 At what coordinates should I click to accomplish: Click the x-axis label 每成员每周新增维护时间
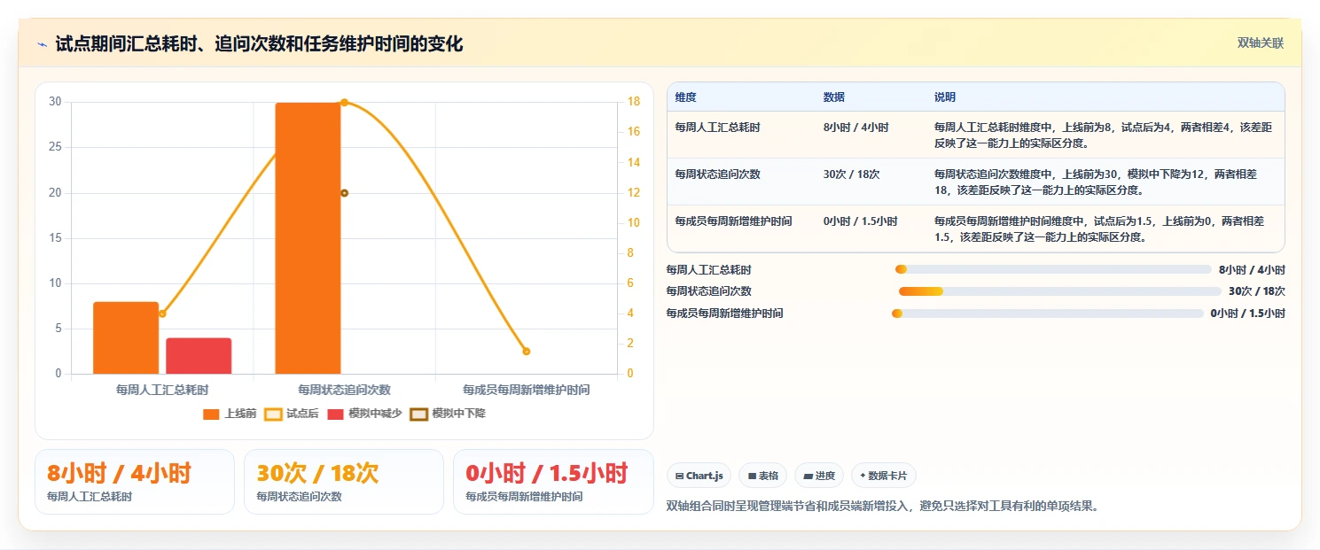527,390
